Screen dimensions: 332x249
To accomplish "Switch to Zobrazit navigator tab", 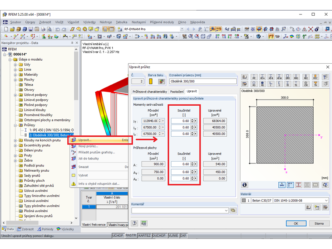I will (x=25, y=229).
